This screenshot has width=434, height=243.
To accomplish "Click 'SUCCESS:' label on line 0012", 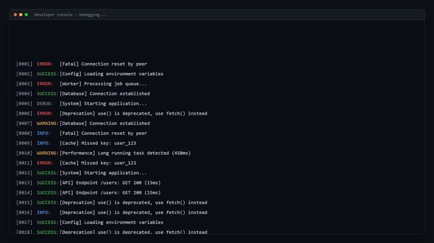I will [x=47, y=173].
